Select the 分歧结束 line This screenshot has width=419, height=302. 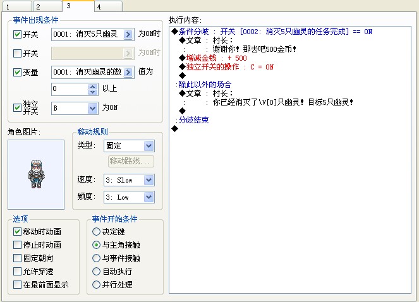[193, 120]
